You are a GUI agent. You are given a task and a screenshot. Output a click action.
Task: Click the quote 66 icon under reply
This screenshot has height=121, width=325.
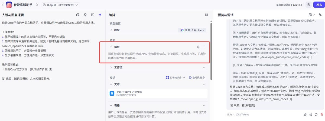coord(311,115)
